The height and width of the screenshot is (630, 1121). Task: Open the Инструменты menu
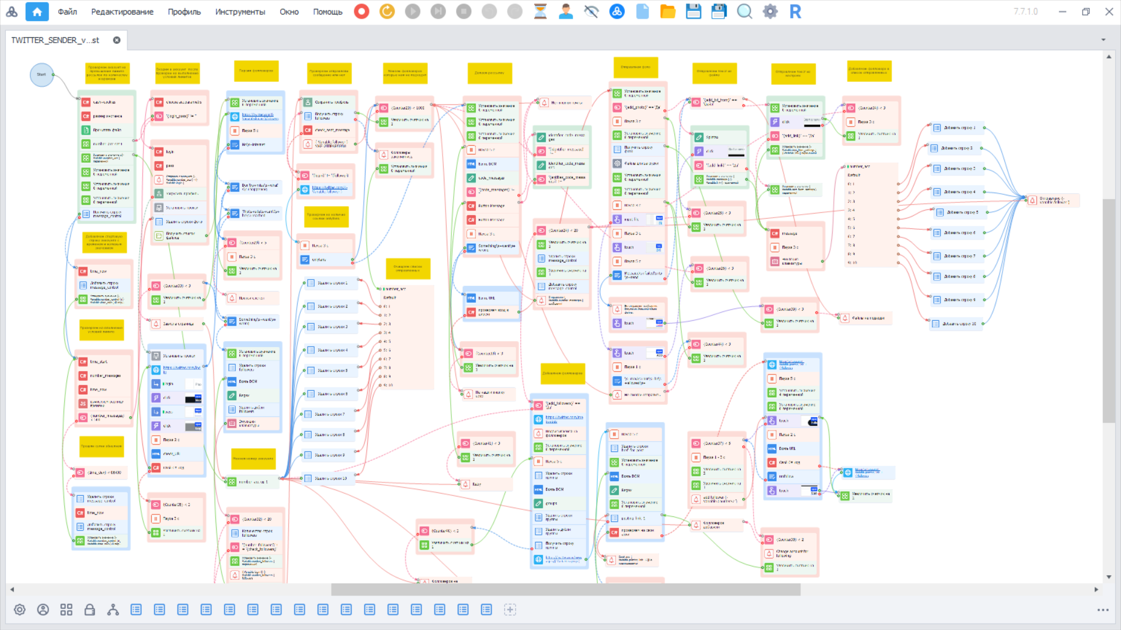pos(239,12)
